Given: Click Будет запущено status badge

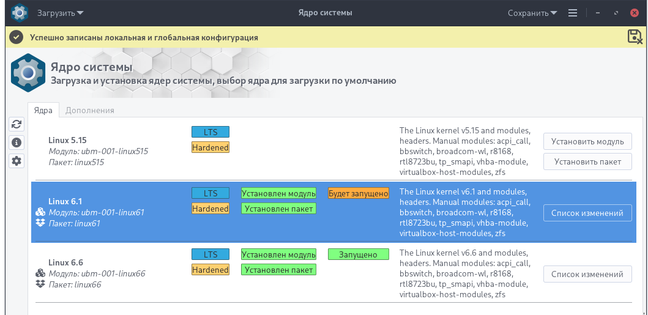Looking at the screenshot, I should 359,193.
